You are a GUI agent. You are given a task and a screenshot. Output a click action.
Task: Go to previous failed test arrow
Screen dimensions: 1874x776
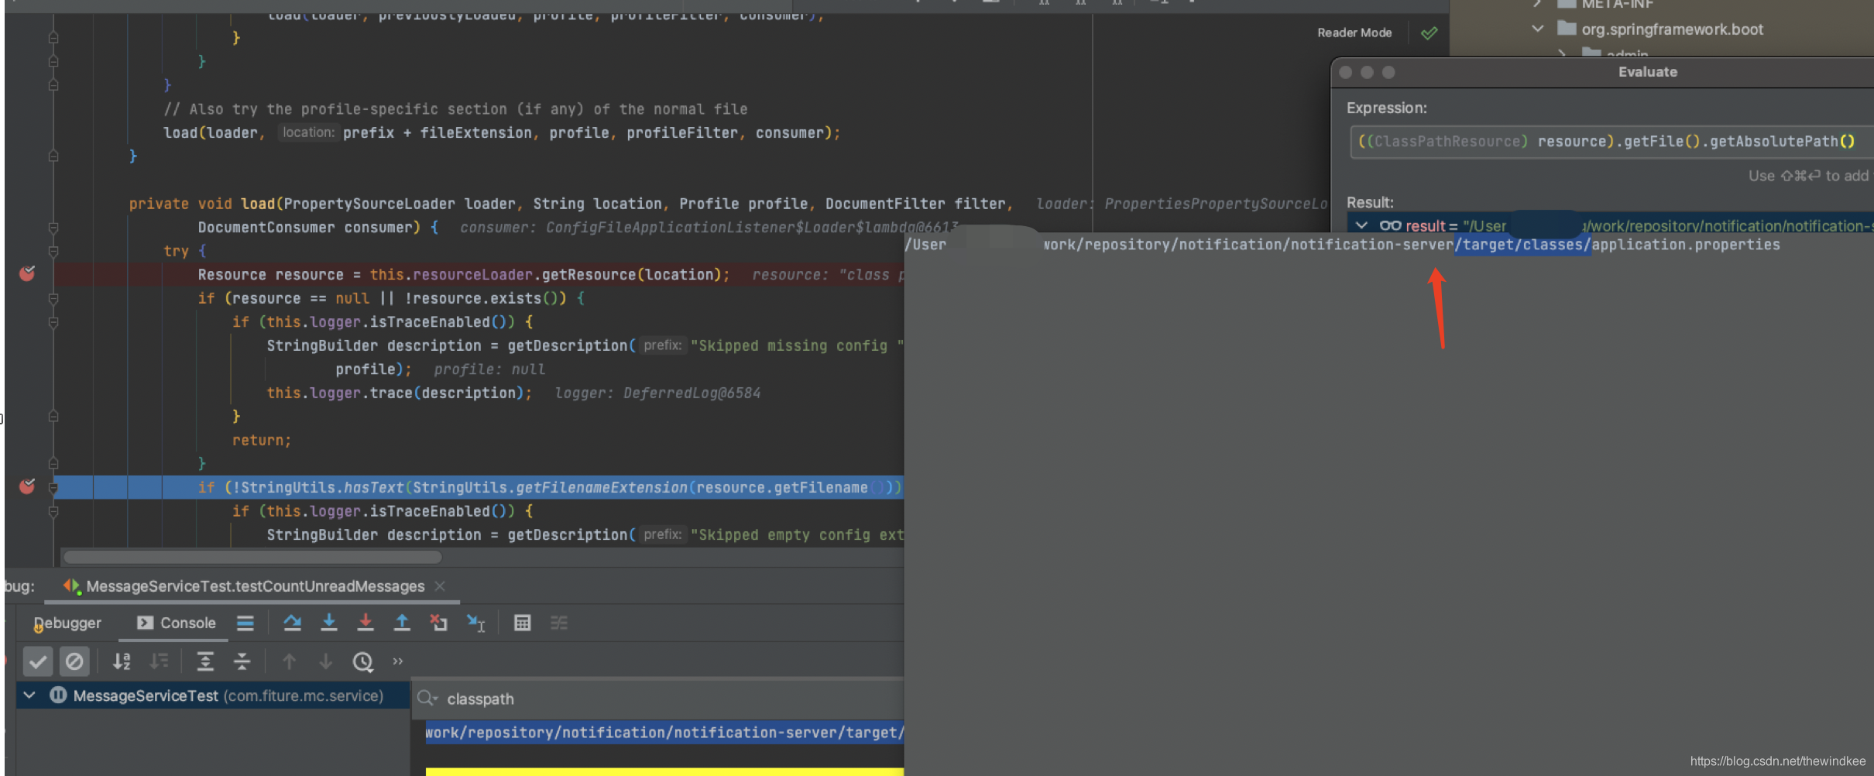pyautogui.click(x=289, y=661)
